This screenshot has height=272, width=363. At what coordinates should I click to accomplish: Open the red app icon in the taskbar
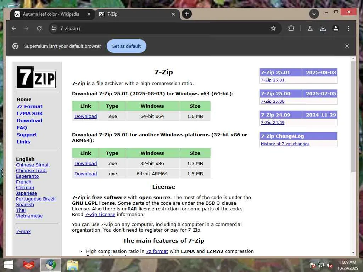click(29, 265)
